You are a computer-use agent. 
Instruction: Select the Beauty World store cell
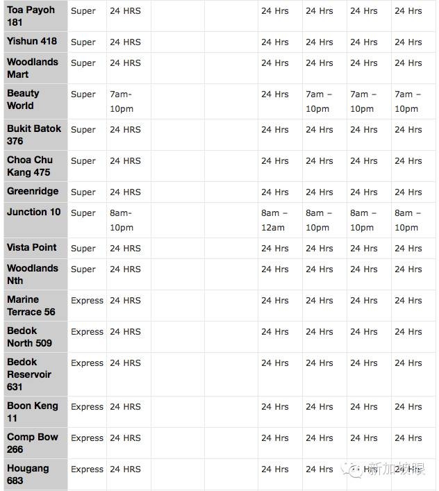click(23, 99)
